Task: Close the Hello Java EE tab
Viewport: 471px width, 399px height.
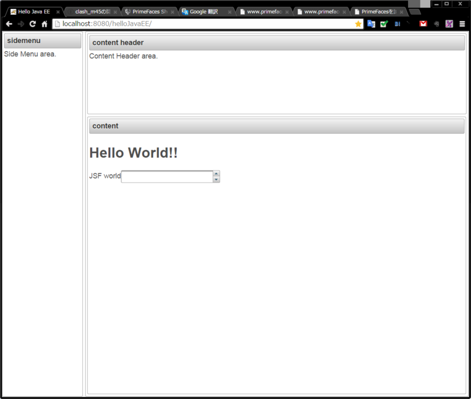Action: tap(58, 12)
